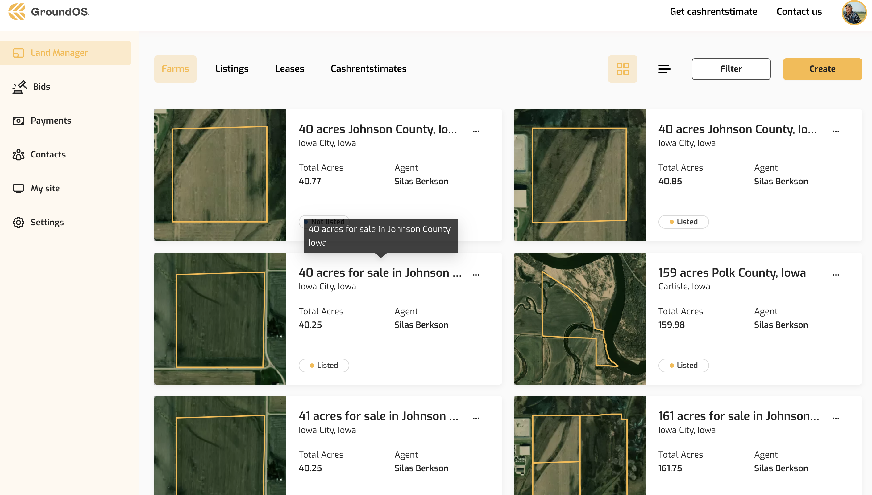Image resolution: width=872 pixels, height=495 pixels.
Task: Click the Payments cash icon
Action: [x=19, y=121]
